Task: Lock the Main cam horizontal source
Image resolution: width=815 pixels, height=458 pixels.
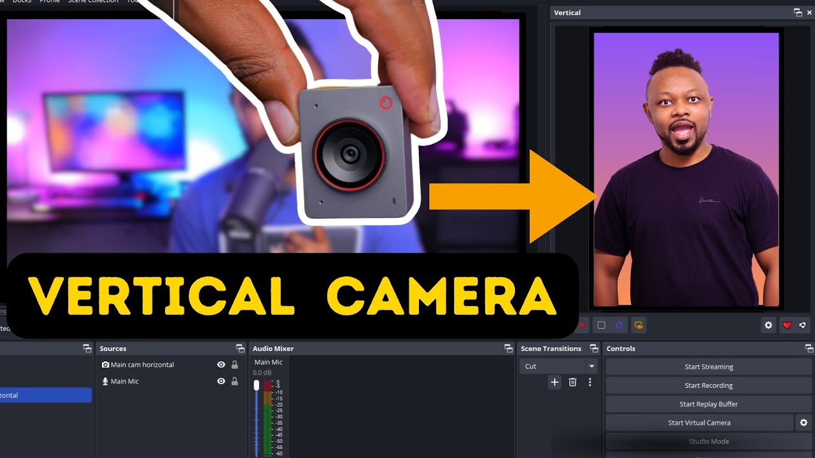Action: pyautogui.click(x=234, y=364)
